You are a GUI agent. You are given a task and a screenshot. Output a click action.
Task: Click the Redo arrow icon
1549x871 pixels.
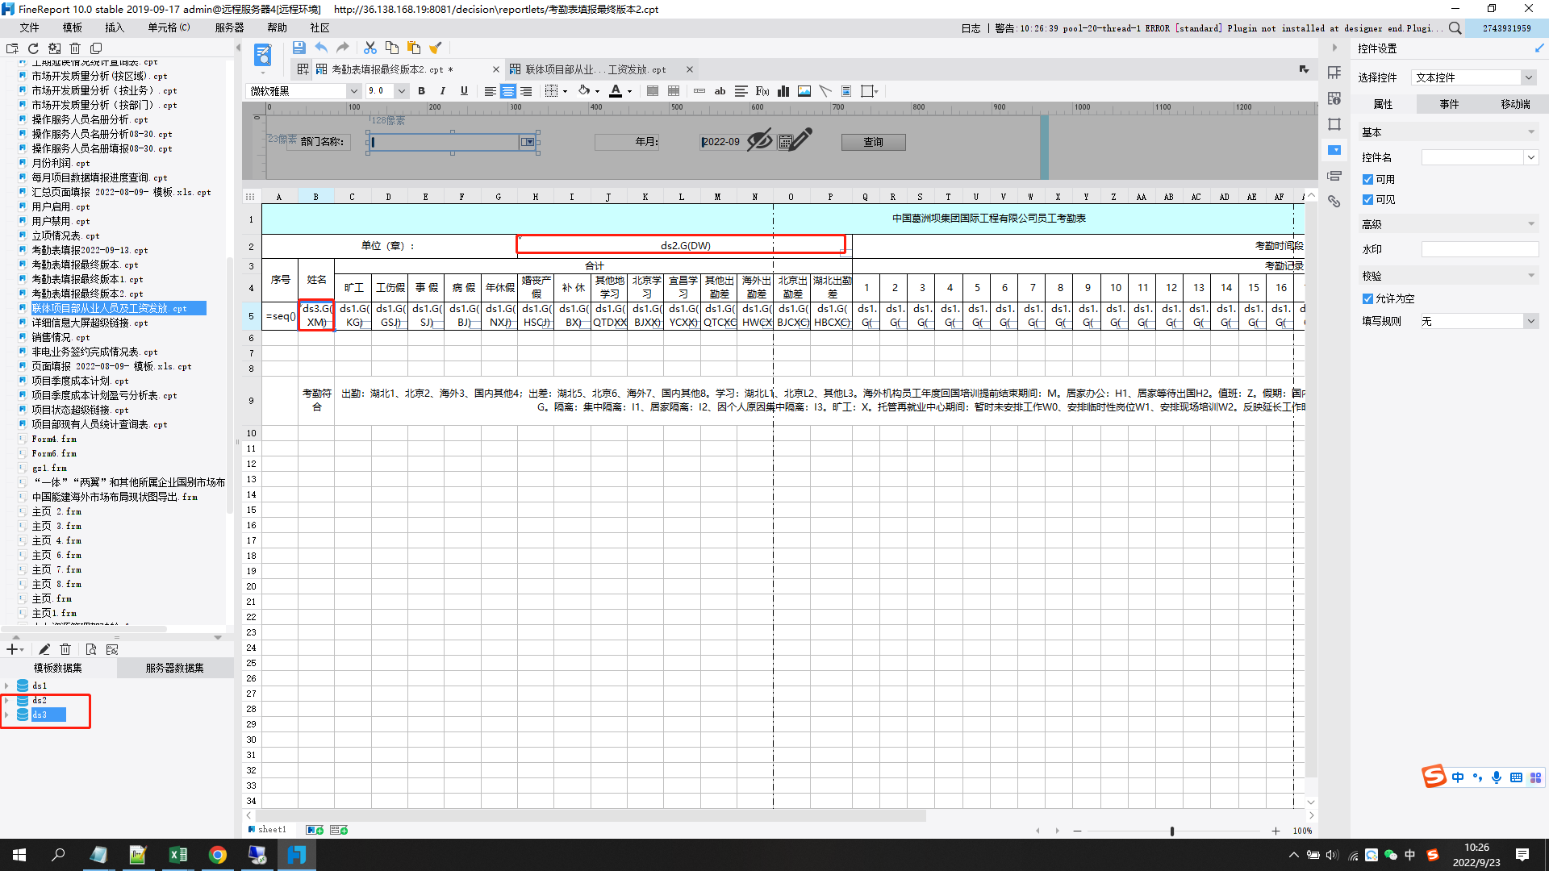(343, 48)
